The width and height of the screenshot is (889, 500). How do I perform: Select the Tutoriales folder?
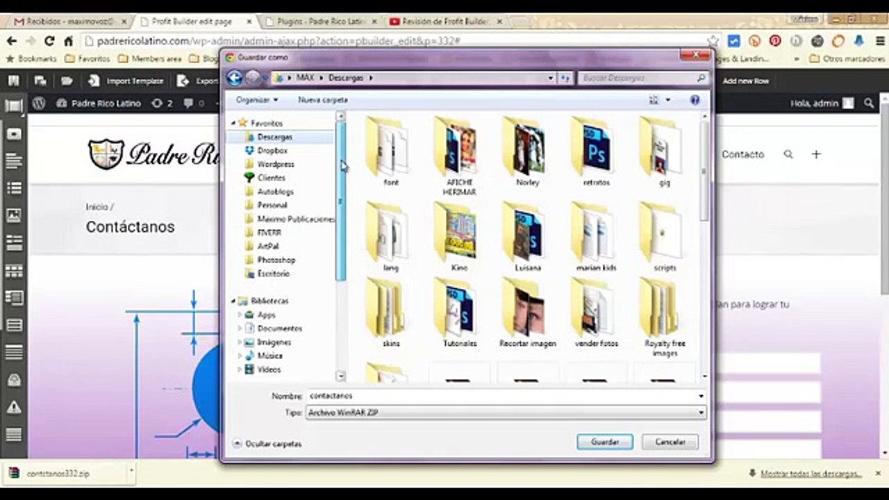459,313
